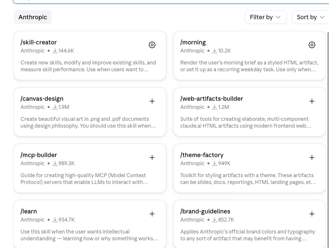Add the learn skill with plus icon
The height and width of the screenshot is (248, 329).
(152, 214)
